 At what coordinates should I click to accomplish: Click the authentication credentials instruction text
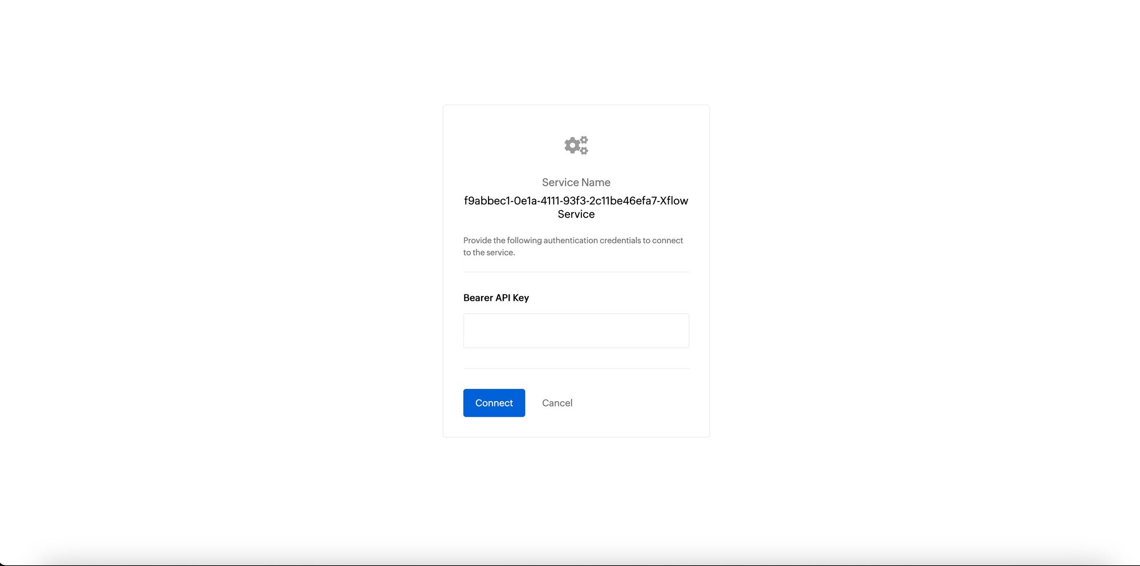tap(573, 246)
